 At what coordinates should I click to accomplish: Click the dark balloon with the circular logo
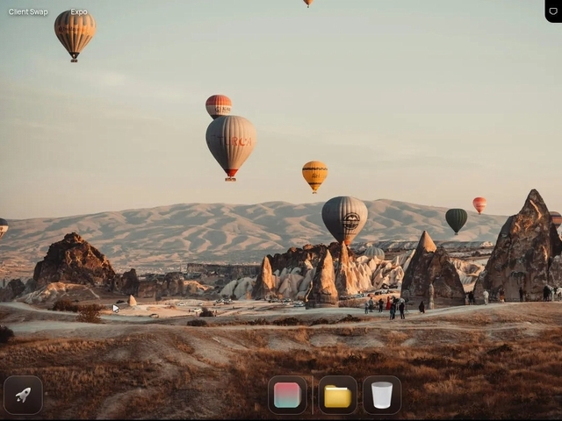[x=344, y=218]
